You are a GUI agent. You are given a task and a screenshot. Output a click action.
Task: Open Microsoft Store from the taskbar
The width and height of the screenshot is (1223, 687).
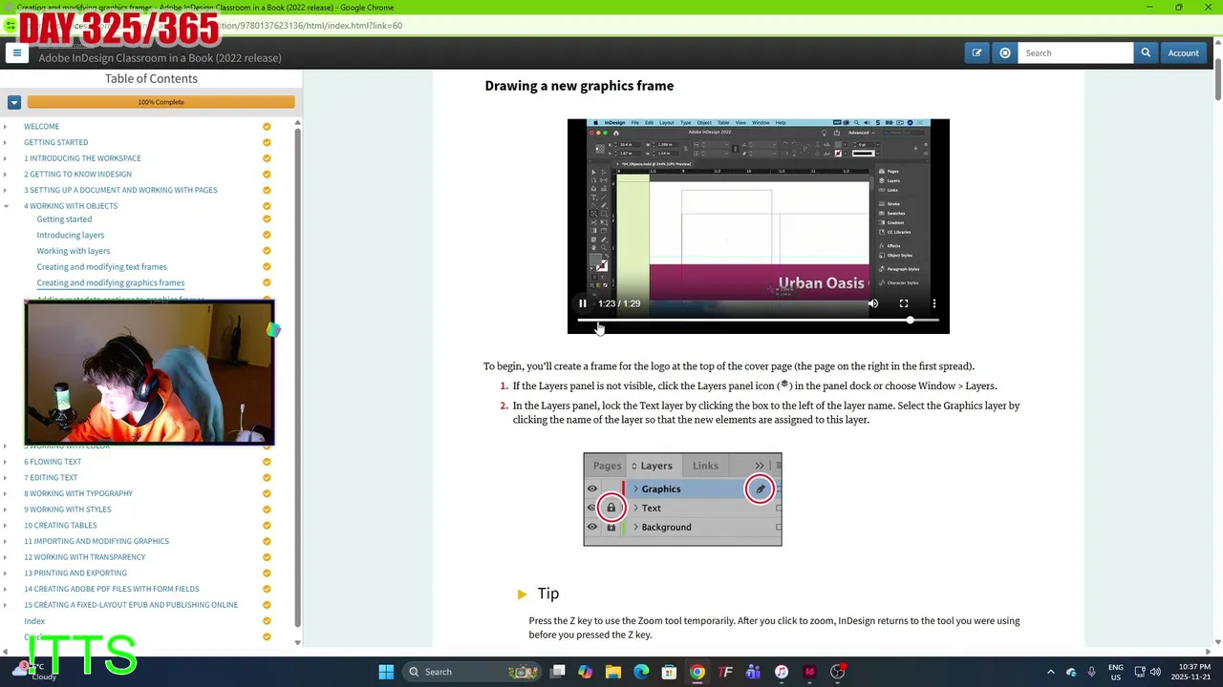tap(670, 672)
